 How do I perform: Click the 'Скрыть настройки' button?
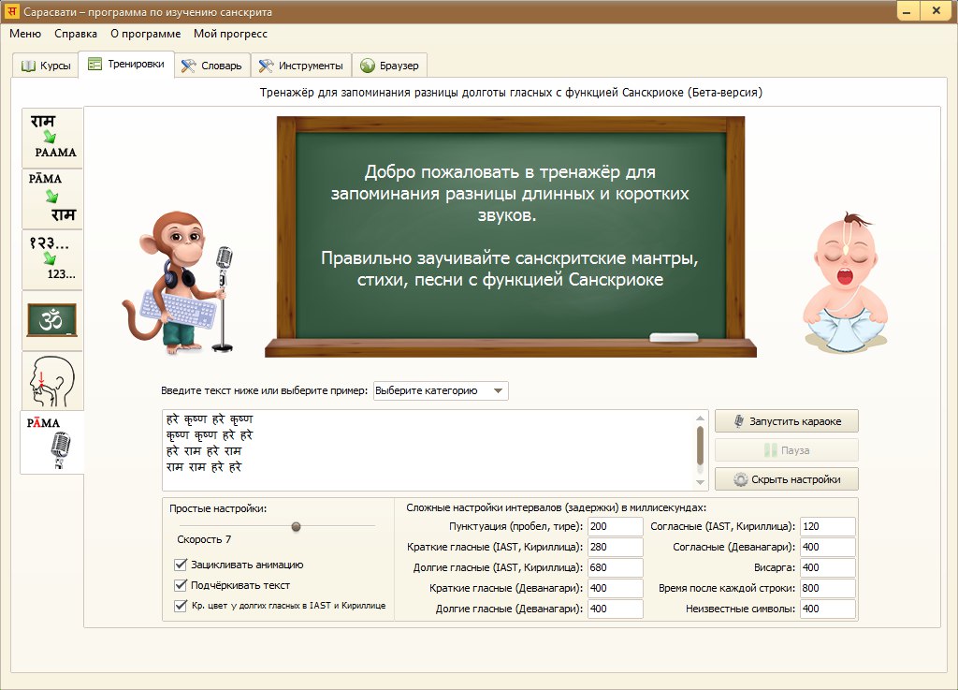786,479
